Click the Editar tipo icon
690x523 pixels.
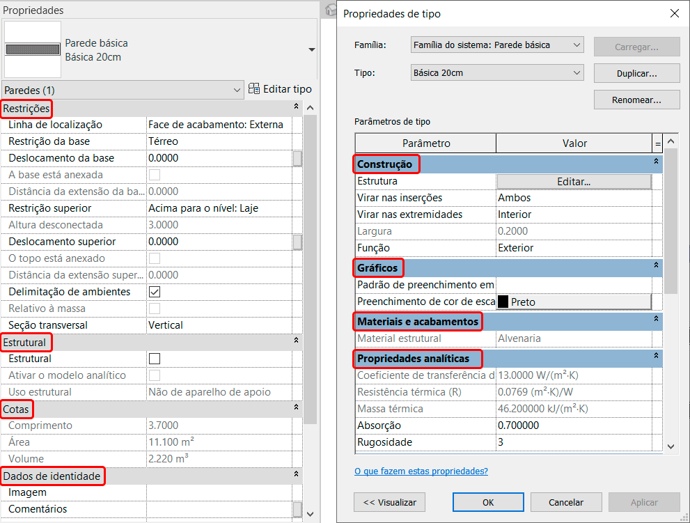[254, 89]
